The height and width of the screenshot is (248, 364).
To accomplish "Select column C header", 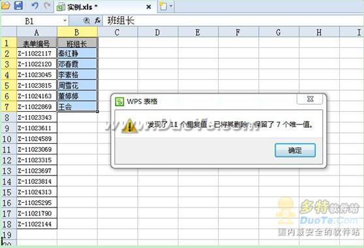I will [x=117, y=32].
